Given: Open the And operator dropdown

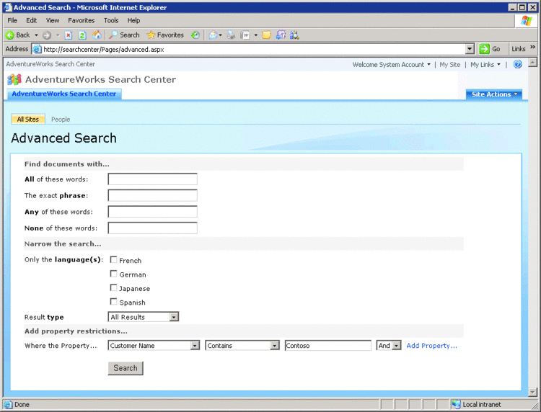Looking at the screenshot, I should (389, 346).
